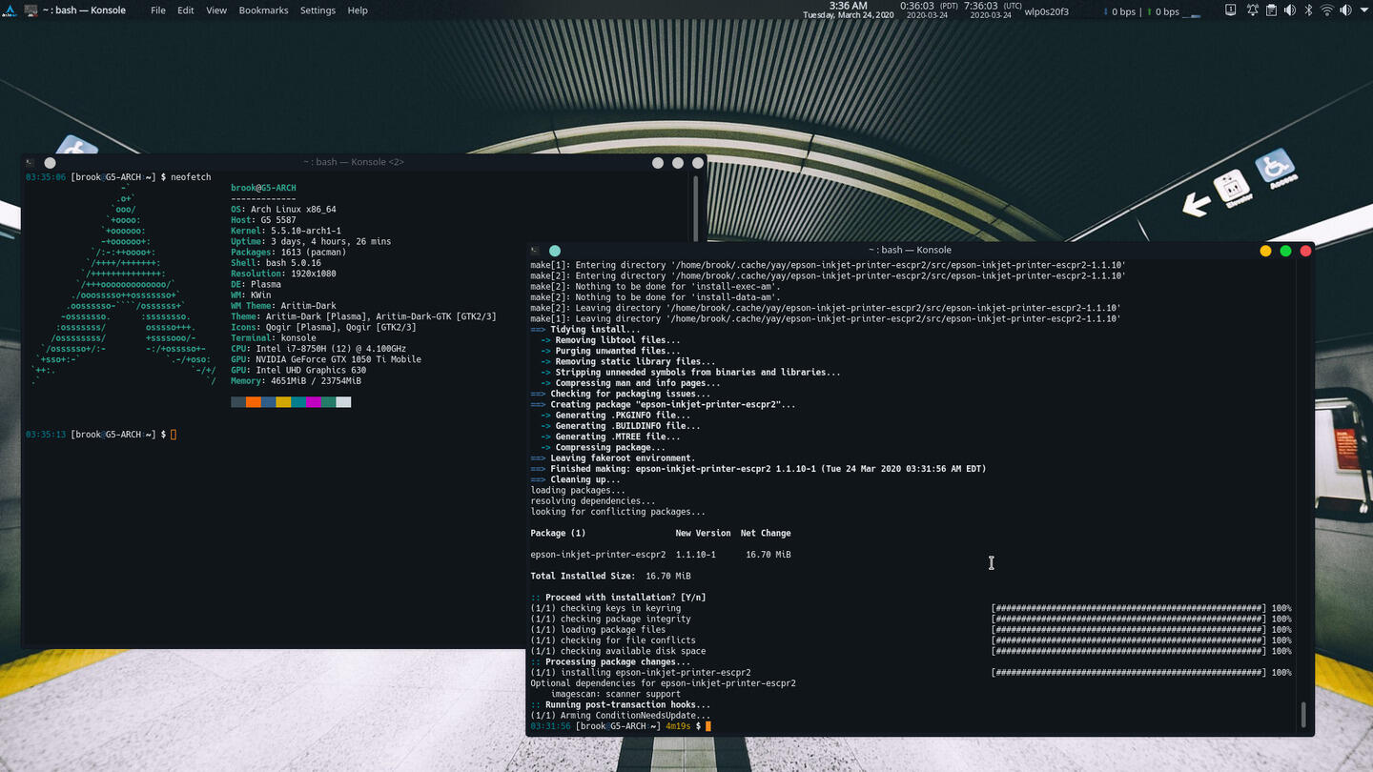Image resolution: width=1373 pixels, height=772 pixels.
Task: Click the wlp0s20f3 network interface label
Action: coord(1046,11)
